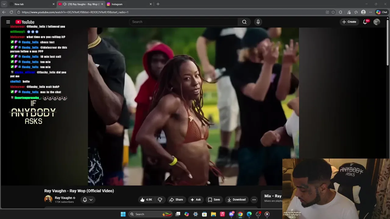Close the Instagram tab
The height and width of the screenshot is (219, 390).
(x=151, y=4)
